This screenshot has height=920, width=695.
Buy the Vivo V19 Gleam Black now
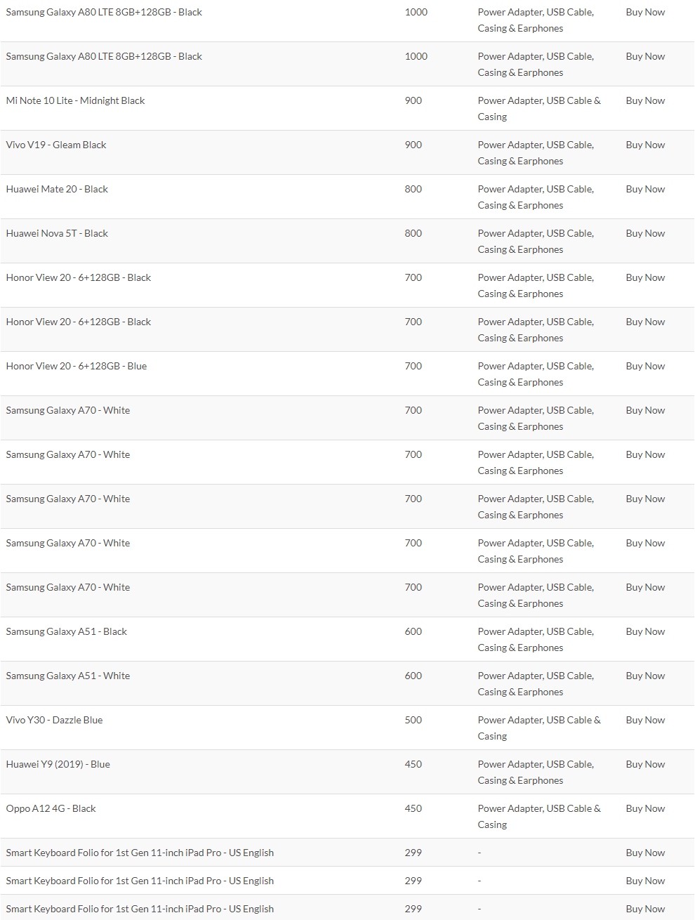click(x=645, y=145)
